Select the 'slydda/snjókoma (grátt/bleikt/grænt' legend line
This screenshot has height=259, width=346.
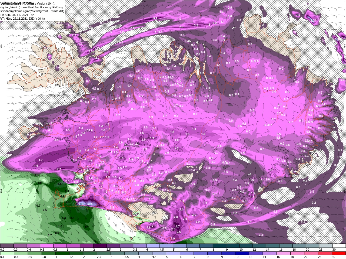point(24,11)
